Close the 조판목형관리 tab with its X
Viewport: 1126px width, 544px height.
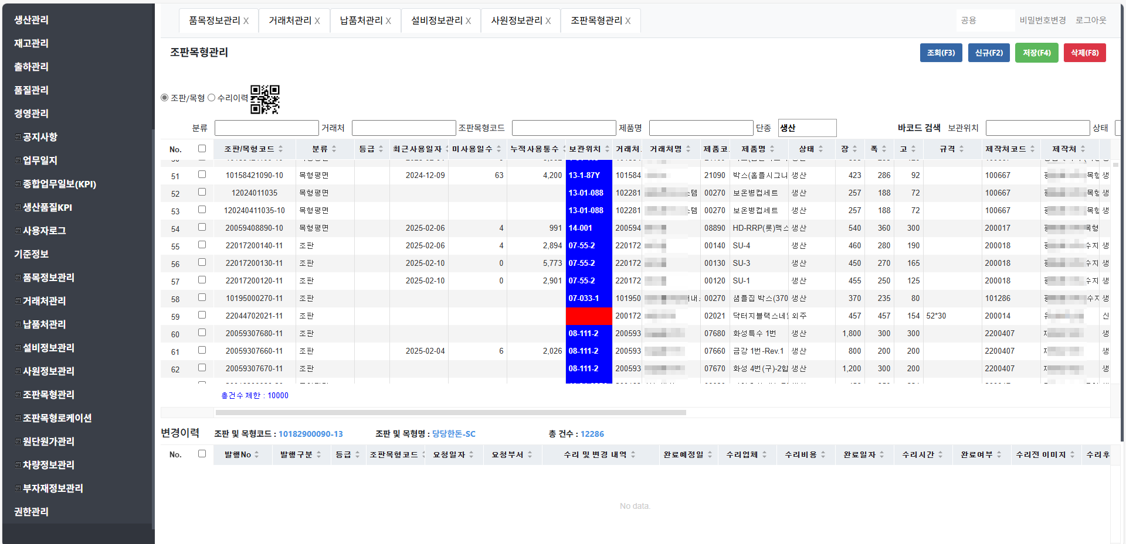[628, 21]
